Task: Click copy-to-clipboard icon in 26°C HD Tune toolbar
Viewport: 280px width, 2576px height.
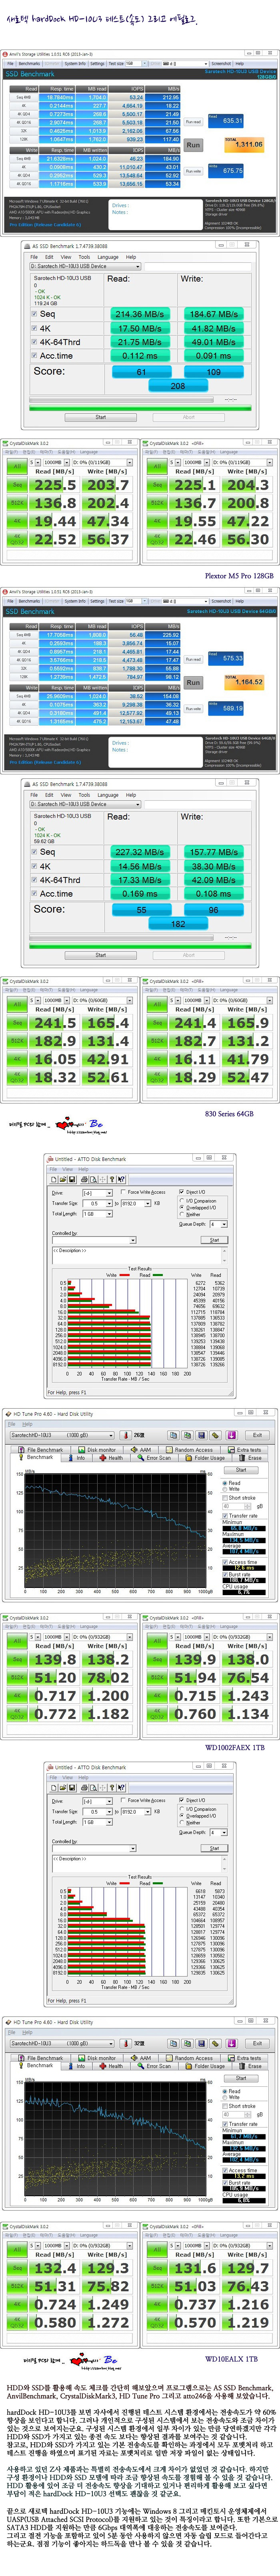Action: click(173, 1435)
